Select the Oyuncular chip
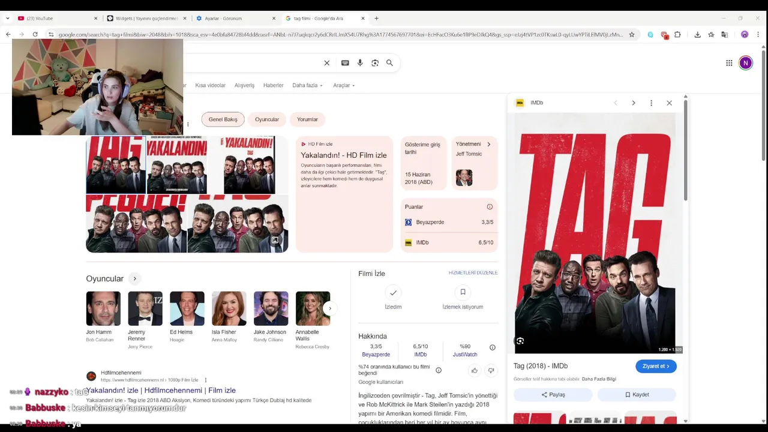The height and width of the screenshot is (432, 768). (267, 119)
